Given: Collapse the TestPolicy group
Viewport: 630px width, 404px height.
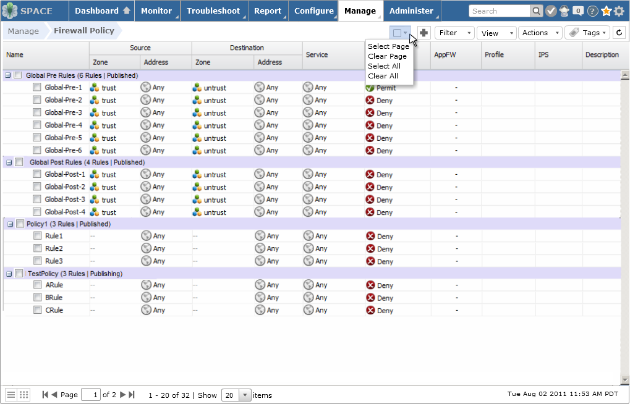Looking at the screenshot, I should click(x=9, y=274).
